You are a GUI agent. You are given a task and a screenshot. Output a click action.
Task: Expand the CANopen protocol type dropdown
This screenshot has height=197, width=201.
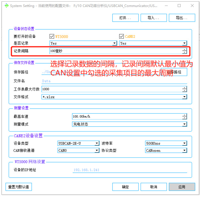pyautogui.click(x=166, y=150)
